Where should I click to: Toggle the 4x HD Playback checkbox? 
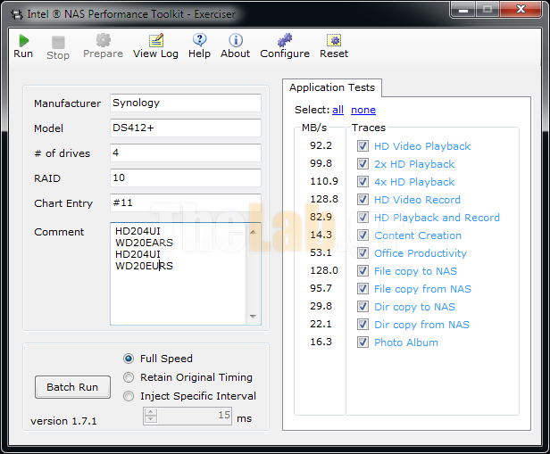coord(362,181)
